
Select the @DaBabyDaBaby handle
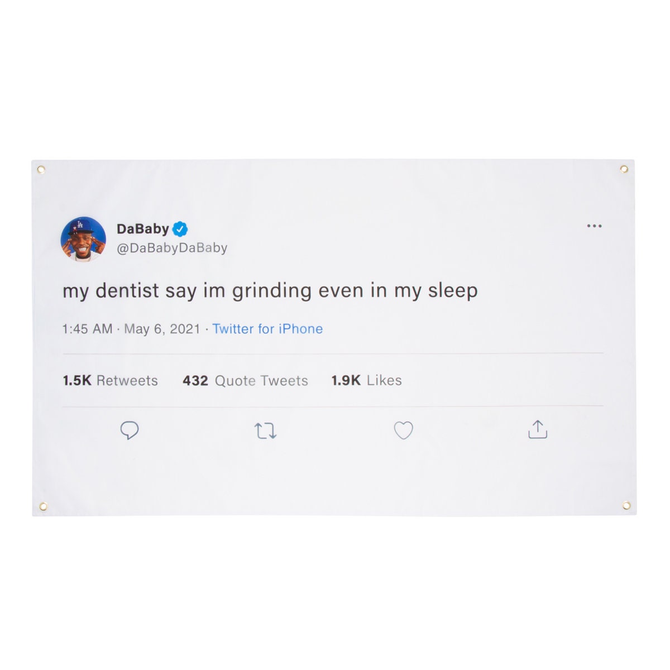172,248
